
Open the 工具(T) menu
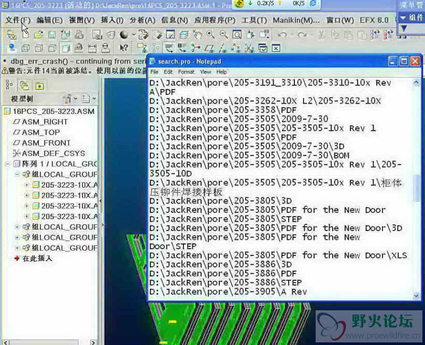[x=254, y=20]
